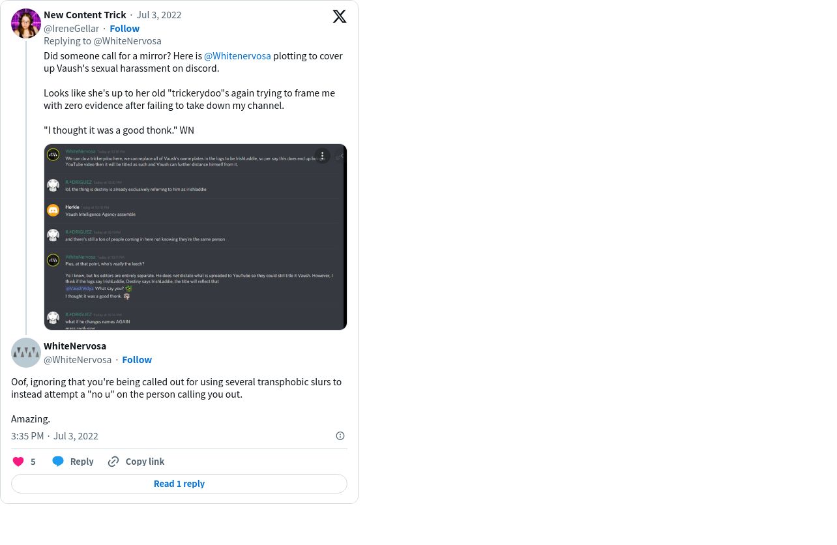The height and width of the screenshot is (545, 837).
Task: Open three-dot menu on Discord screenshot
Action: coord(322,156)
